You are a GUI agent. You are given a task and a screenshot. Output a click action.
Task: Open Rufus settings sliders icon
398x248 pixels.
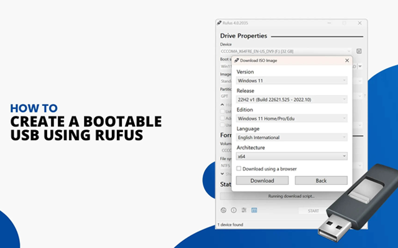point(244,210)
